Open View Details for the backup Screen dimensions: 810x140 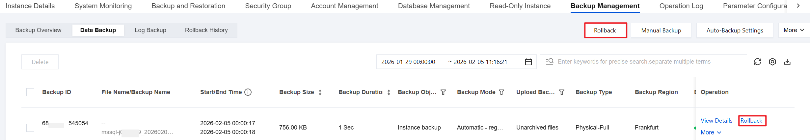coord(716,121)
